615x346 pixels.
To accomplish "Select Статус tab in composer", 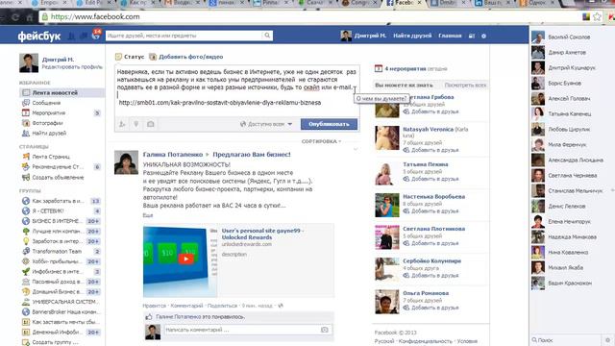I will [x=130, y=57].
